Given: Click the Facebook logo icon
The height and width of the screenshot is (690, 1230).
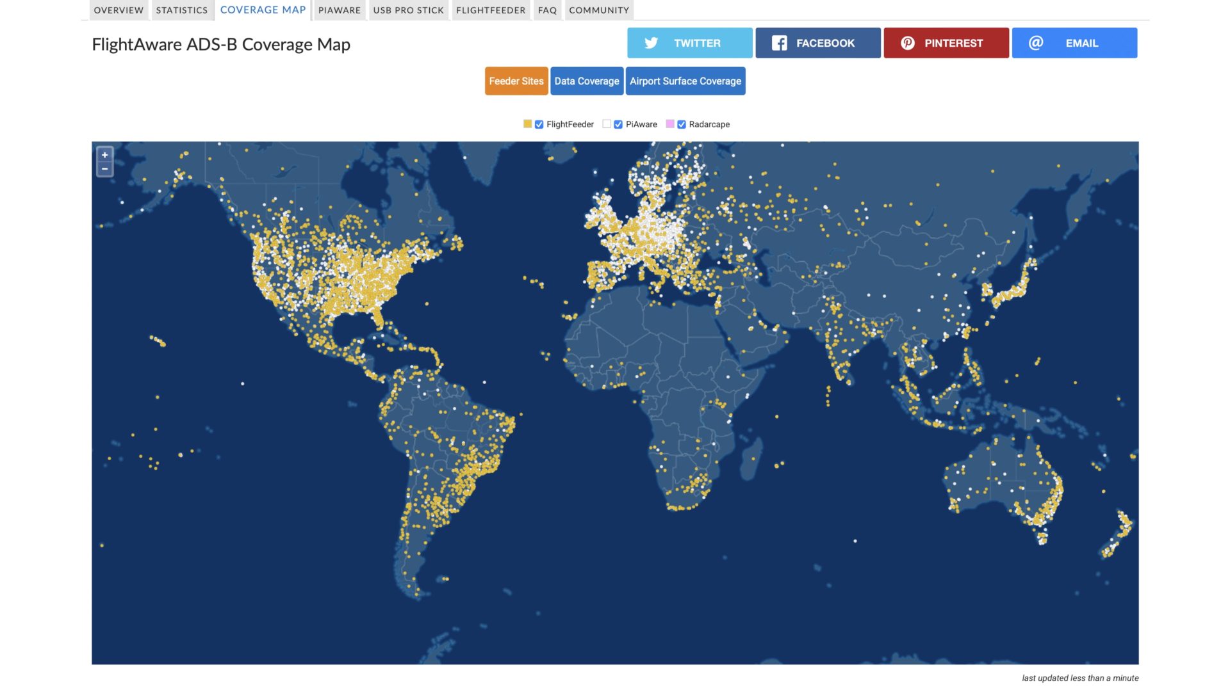Looking at the screenshot, I should [x=779, y=43].
